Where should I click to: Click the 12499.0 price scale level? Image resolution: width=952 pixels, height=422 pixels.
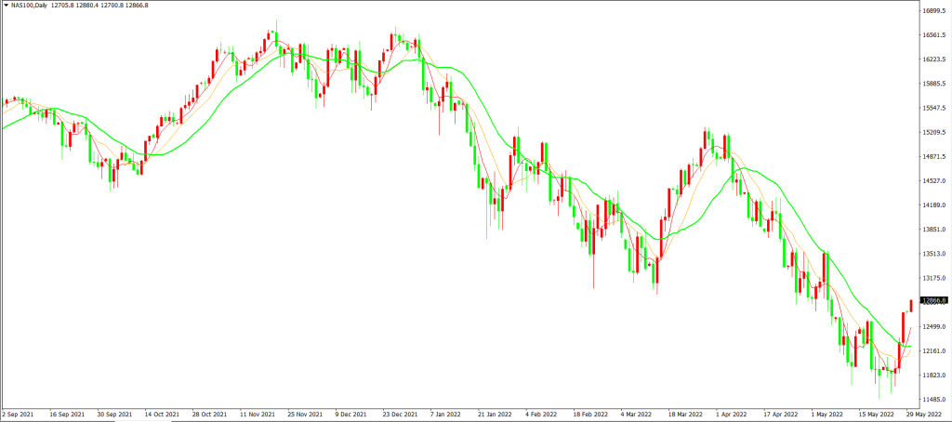(x=933, y=326)
